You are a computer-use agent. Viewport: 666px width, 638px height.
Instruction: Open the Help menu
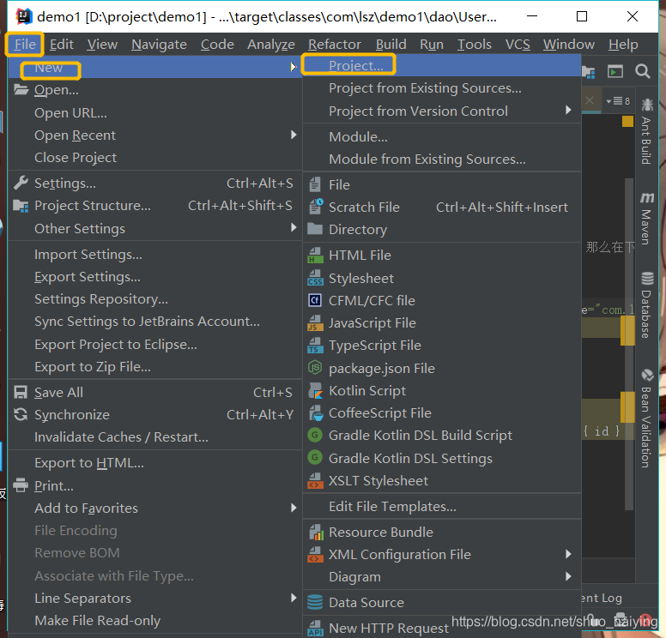pos(623,44)
